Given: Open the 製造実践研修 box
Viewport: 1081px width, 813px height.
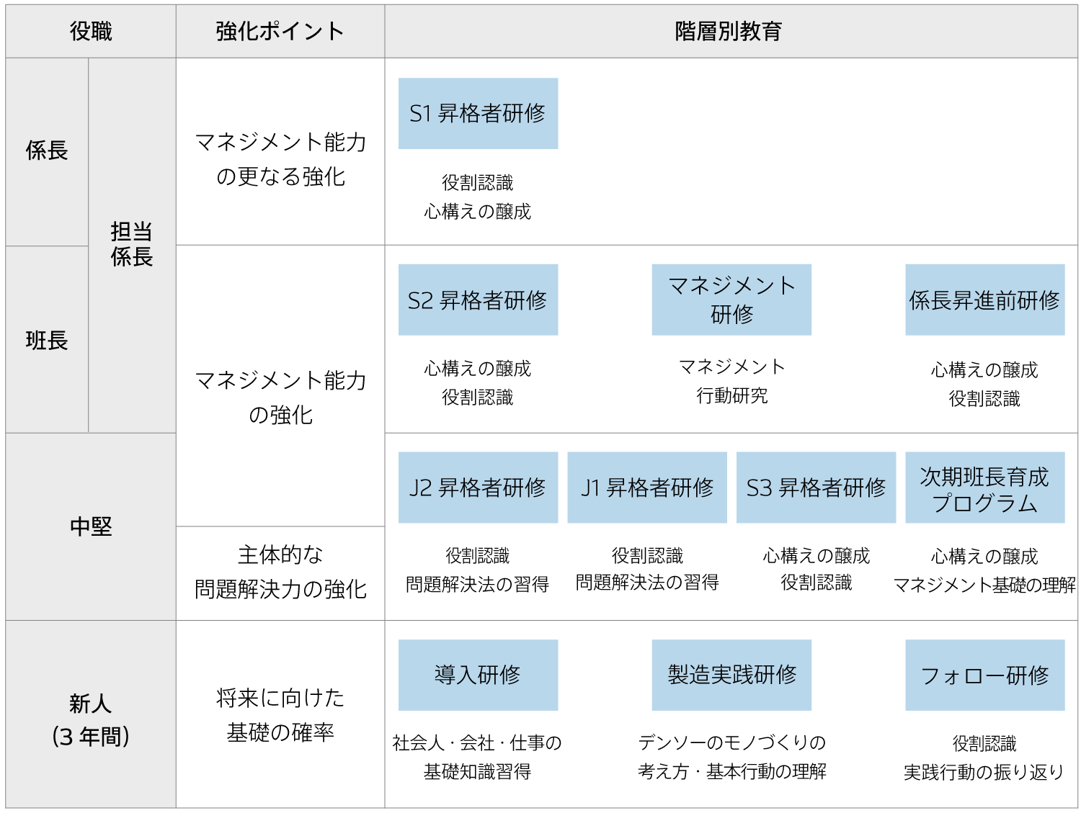Looking at the screenshot, I should click(x=731, y=675).
